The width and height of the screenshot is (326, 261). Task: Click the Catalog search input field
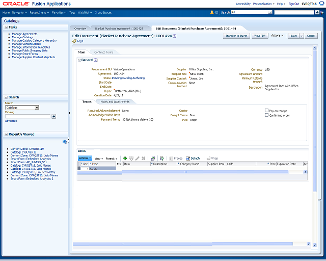28,116
